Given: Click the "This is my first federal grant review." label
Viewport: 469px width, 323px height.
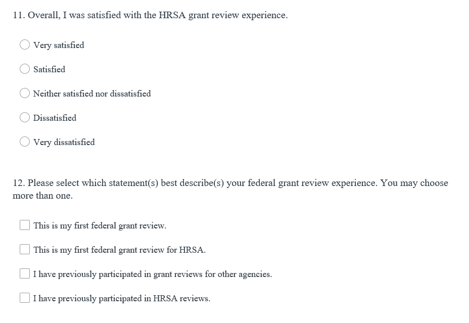Looking at the screenshot, I should pyautogui.click(x=100, y=225).
